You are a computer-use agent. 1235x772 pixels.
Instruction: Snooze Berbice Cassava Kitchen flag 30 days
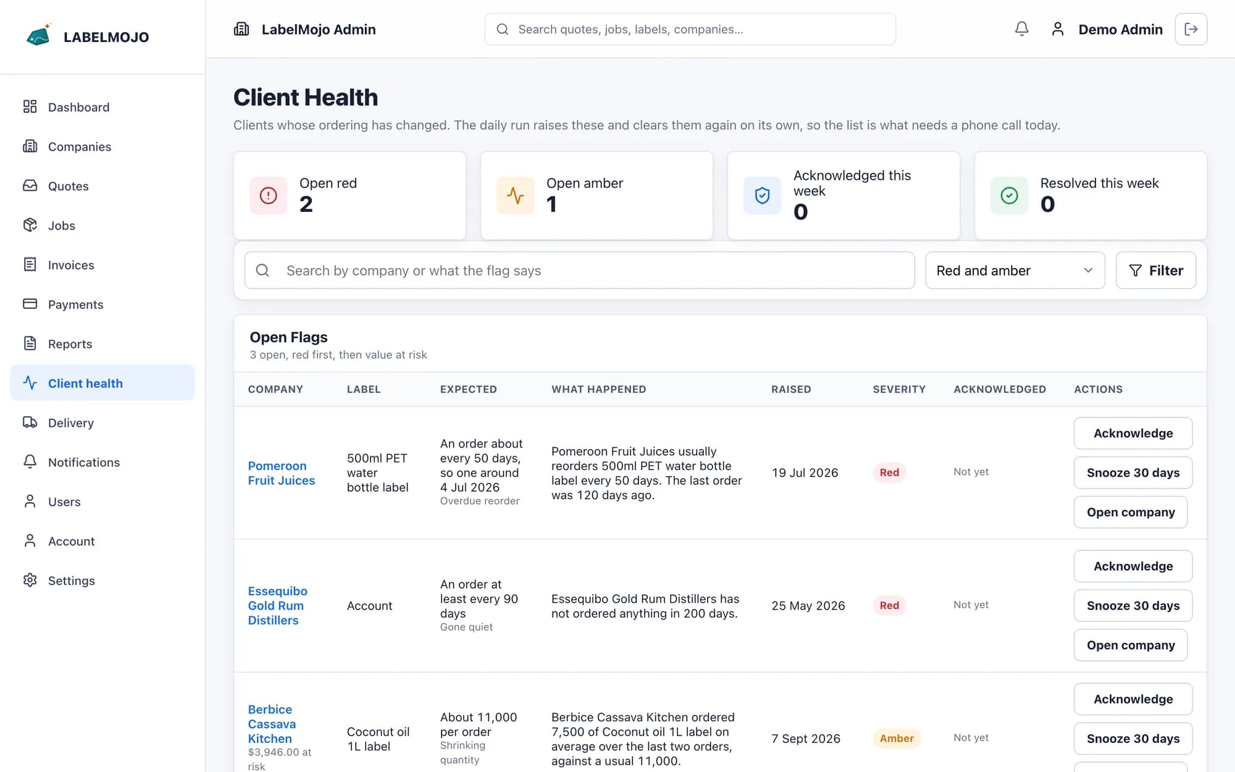click(1132, 739)
